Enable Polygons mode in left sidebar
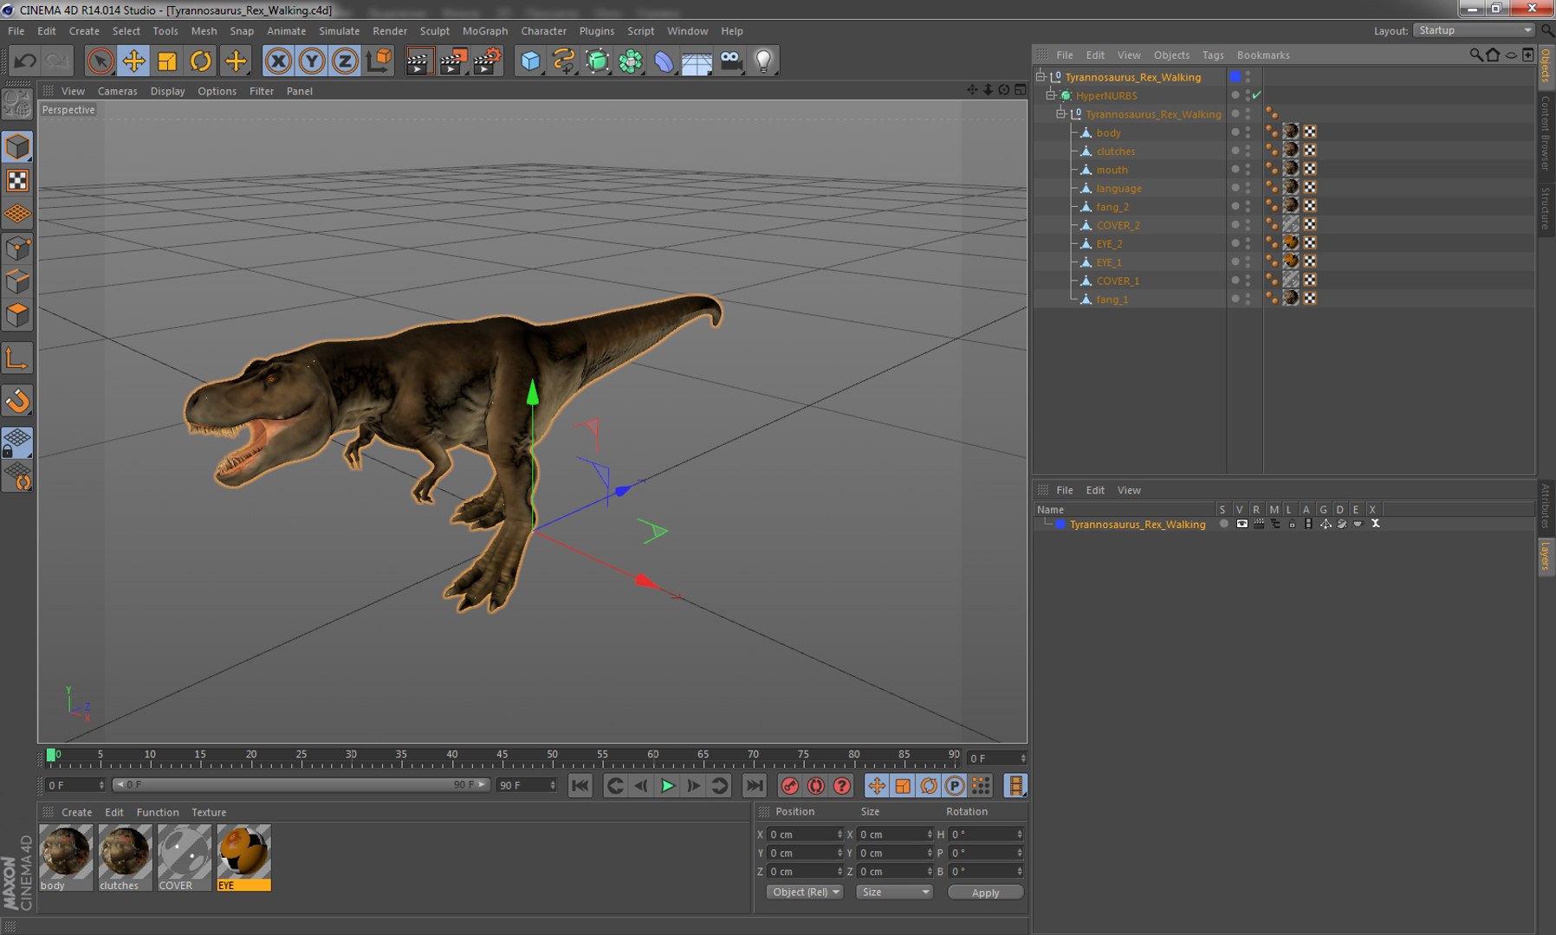1556x935 pixels. (17, 315)
